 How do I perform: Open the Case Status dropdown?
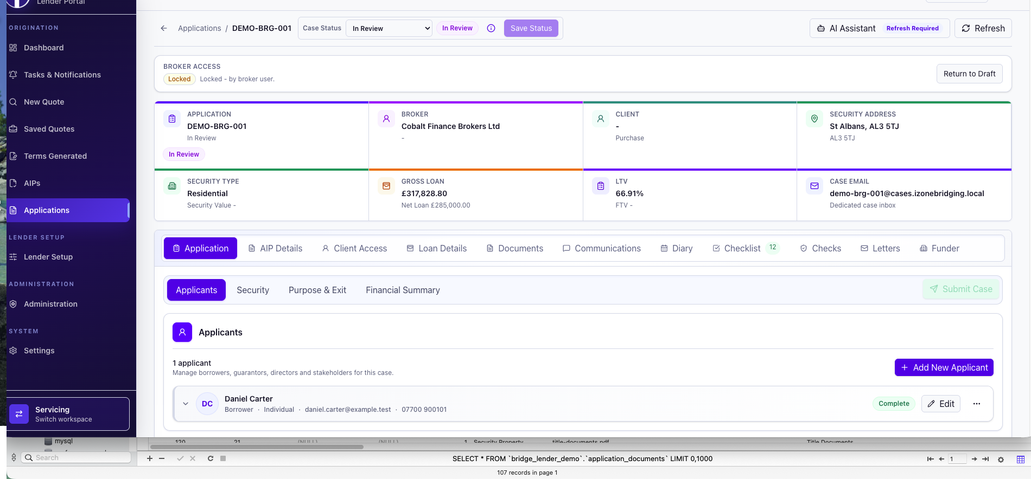(389, 28)
